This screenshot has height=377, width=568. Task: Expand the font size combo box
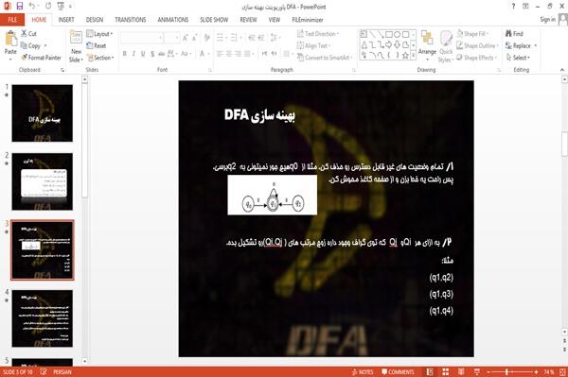(177, 38)
